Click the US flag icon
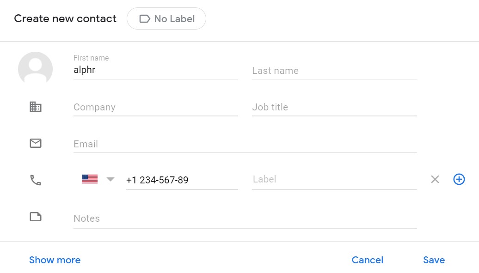Screen dimensions: 479x273 [x=90, y=179]
